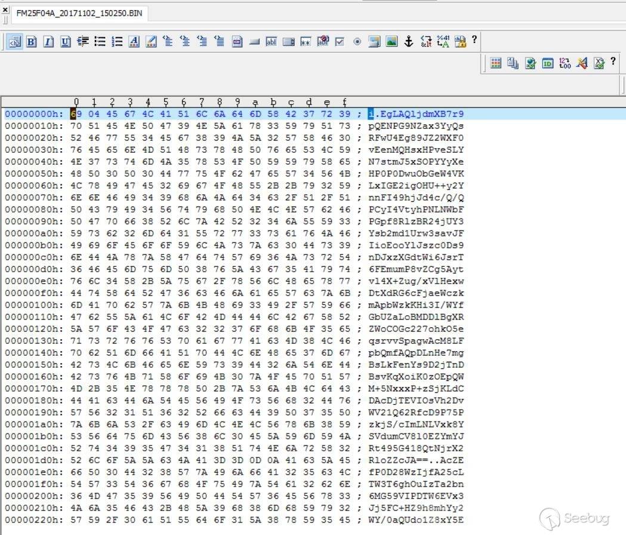Apply the Bold HTML tag

pyautogui.click(x=31, y=42)
